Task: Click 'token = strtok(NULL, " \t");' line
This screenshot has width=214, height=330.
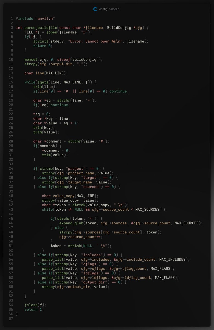Action: 81,246
